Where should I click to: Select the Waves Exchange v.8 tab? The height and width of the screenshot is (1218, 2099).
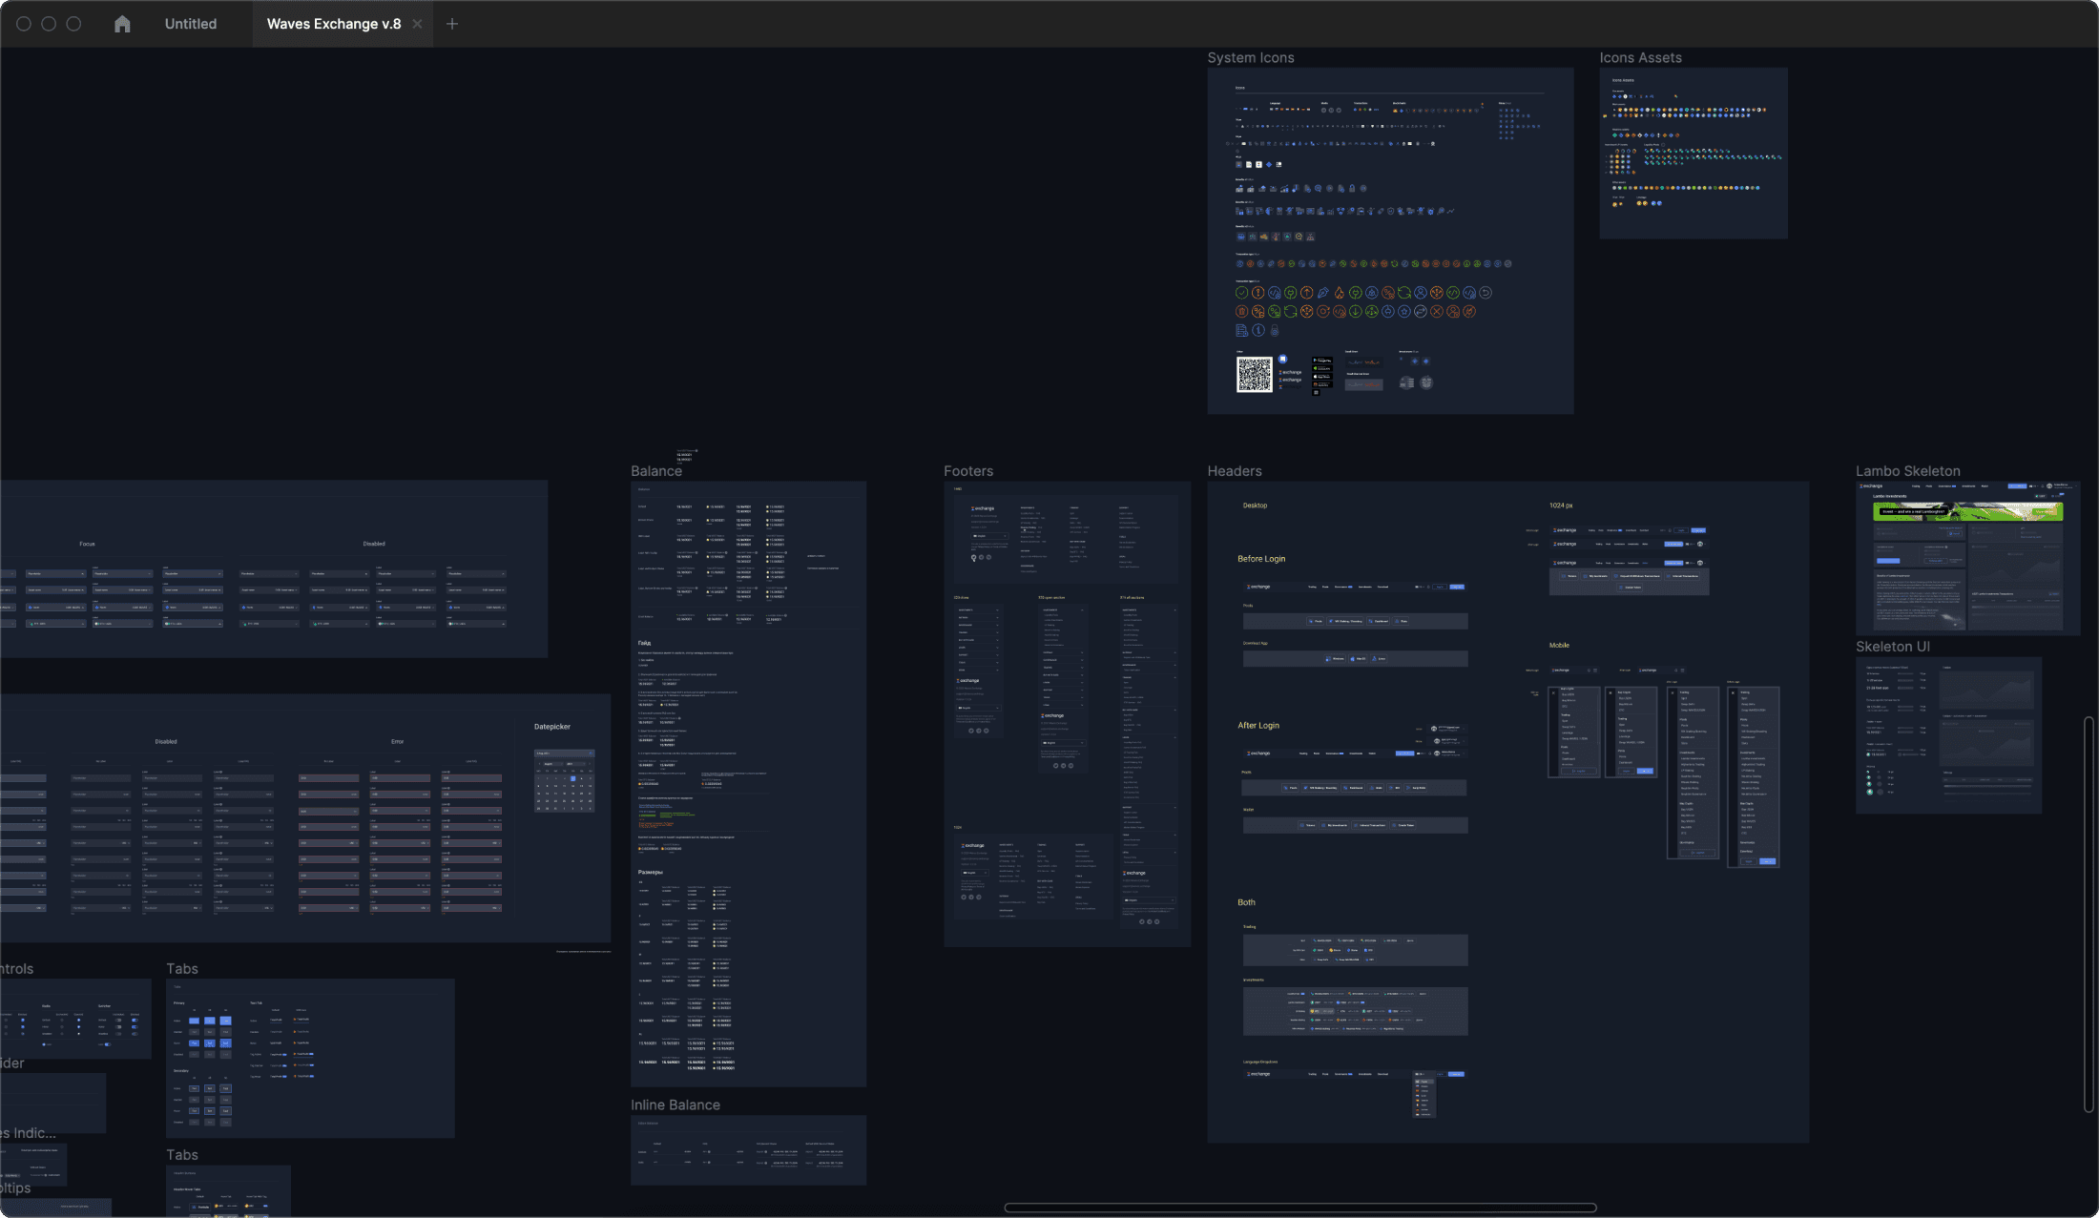click(334, 24)
